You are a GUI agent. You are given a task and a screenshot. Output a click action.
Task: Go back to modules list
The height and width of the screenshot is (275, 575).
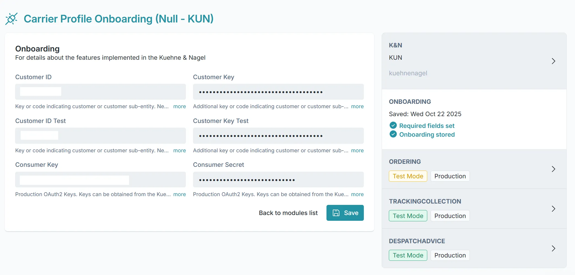(288, 213)
